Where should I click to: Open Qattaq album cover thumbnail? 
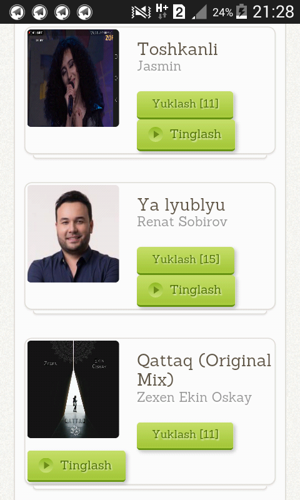point(73,389)
